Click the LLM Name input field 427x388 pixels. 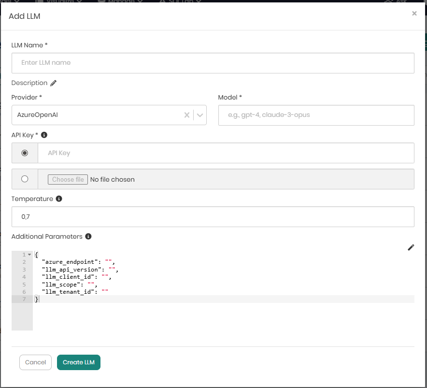pyautogui.click(x=213, y=63)
